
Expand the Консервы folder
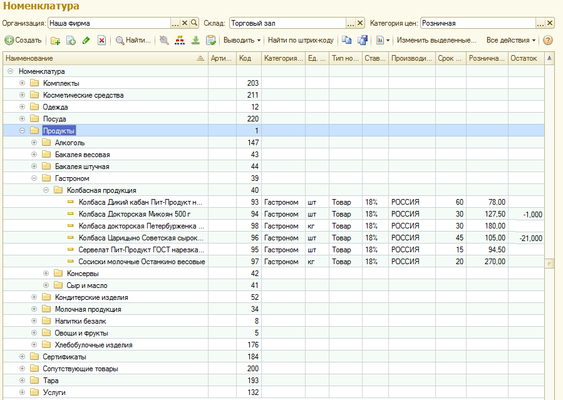46,274
